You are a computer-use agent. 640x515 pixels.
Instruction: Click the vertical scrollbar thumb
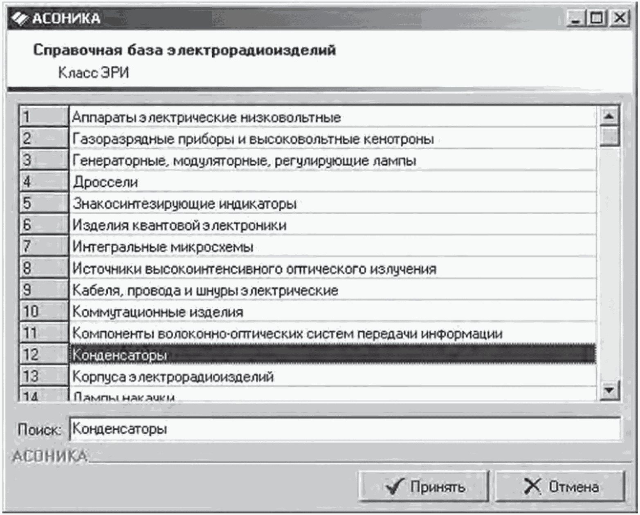pyautogui.click(x=609, y=136)
